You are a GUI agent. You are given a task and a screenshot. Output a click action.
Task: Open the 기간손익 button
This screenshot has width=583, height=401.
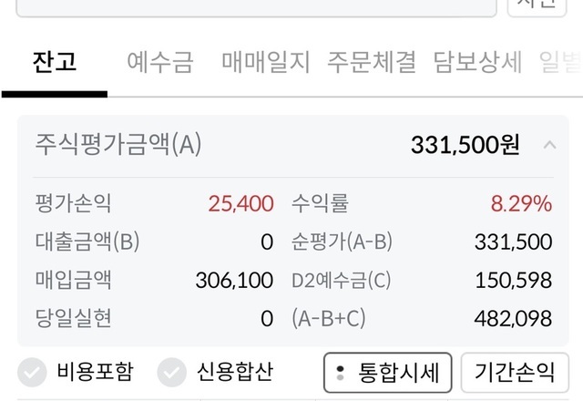[514, 372]
